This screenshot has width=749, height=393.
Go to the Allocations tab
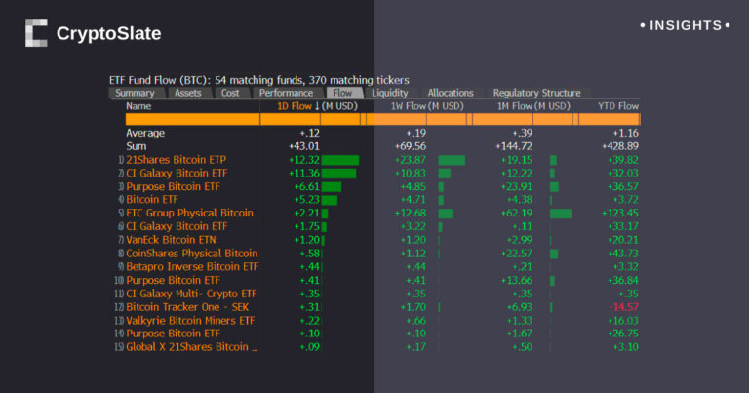(451, 93)
